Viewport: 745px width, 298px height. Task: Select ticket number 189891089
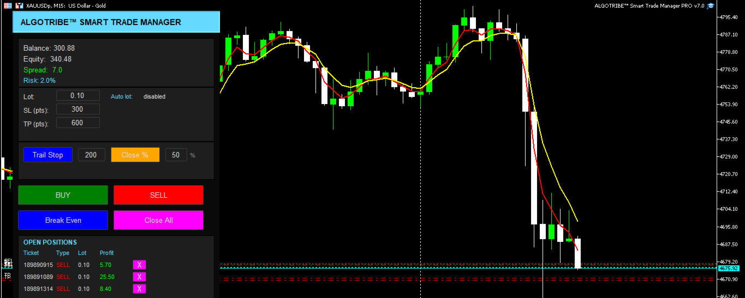click(x=38, y=277)
